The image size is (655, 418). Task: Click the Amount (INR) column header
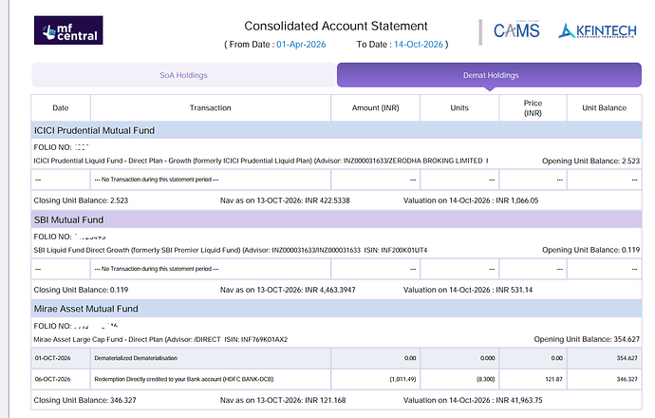[x=376, y=108]
